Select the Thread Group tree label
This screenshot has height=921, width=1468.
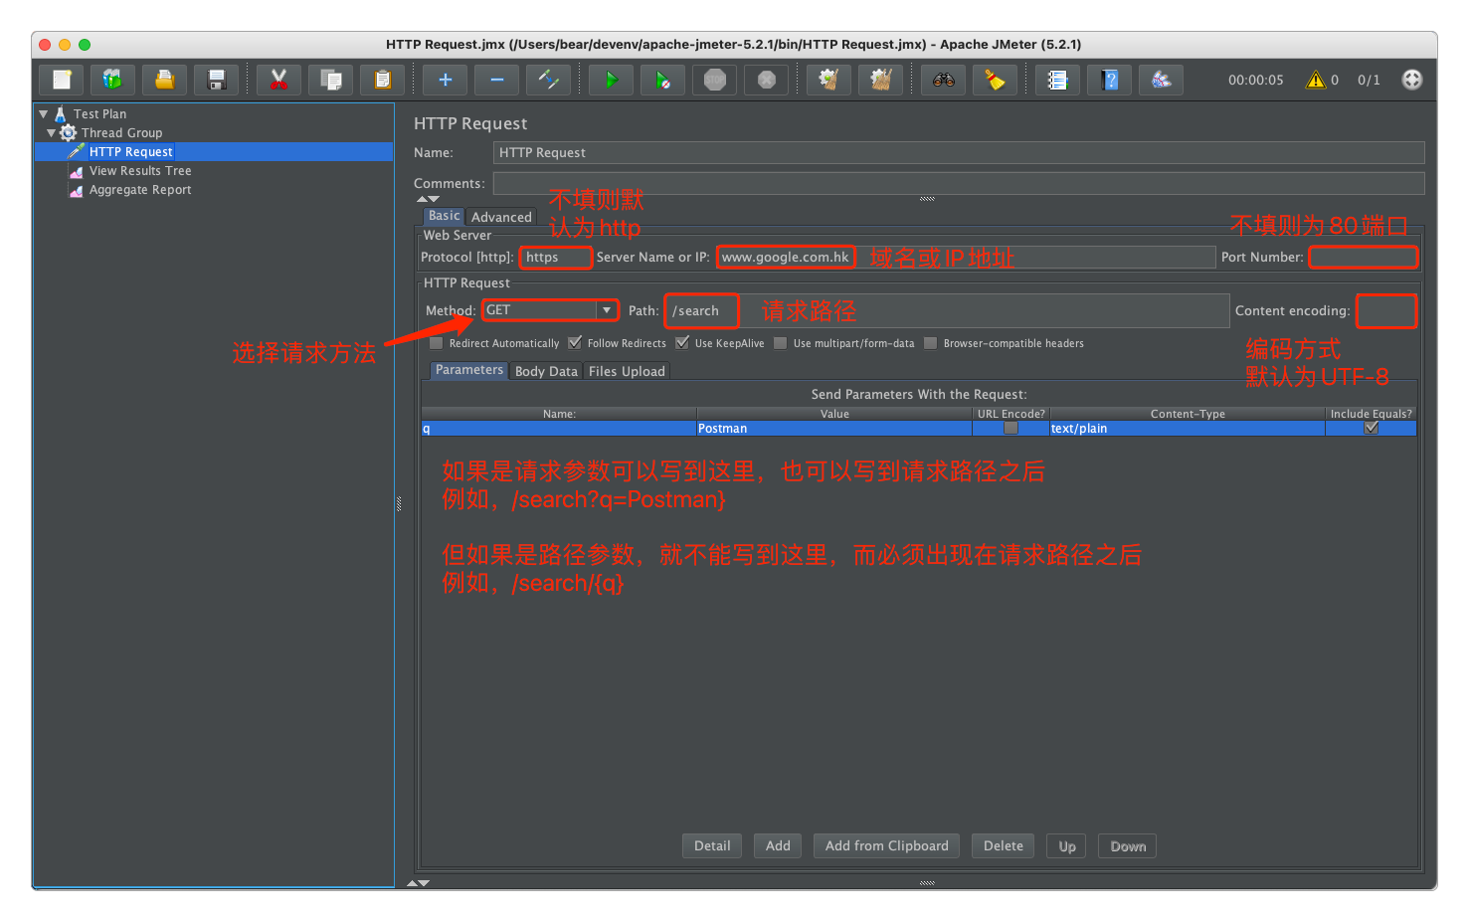[121, 133]
